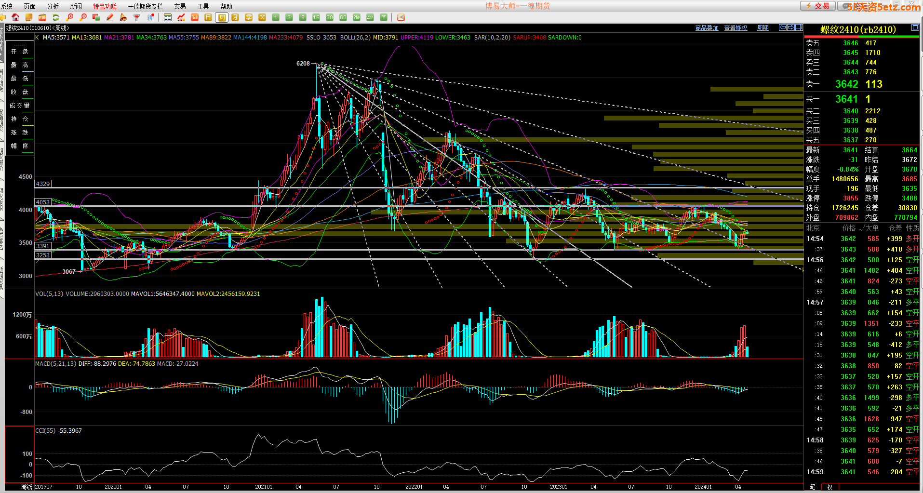The width and height of the screenshot is (923, 493).
Task: Switch to daily (日) K-line period
Action: (208, 17)
